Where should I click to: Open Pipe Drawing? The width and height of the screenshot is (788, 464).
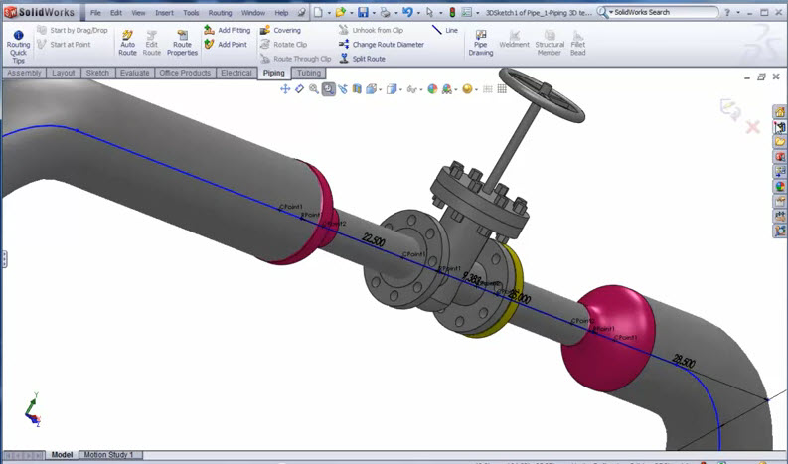click(480, 43)
